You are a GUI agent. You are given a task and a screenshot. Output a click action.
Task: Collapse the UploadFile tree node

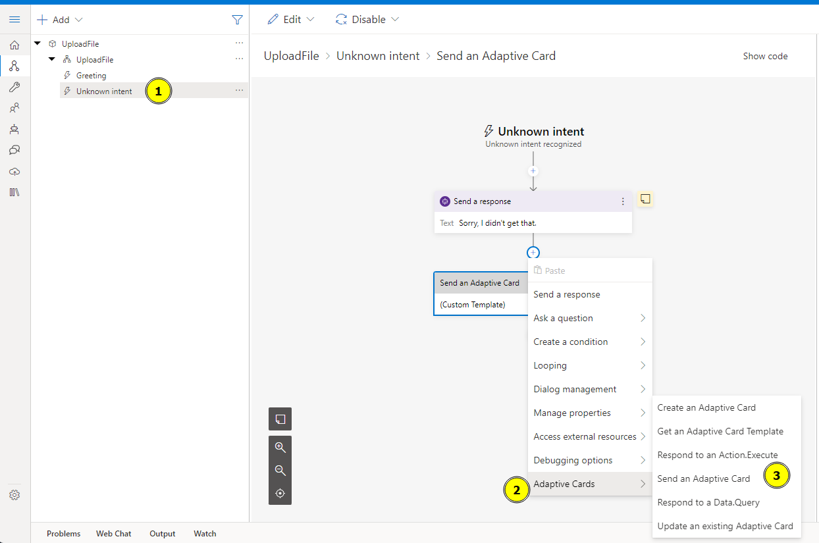38,43
